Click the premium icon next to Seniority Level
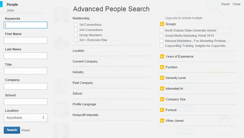This screenshot has width=244, height=138. click(162, 78)
